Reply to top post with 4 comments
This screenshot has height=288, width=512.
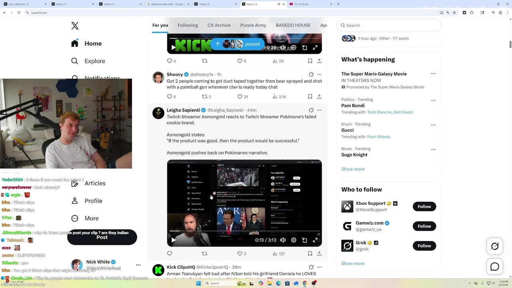[171, 61]
